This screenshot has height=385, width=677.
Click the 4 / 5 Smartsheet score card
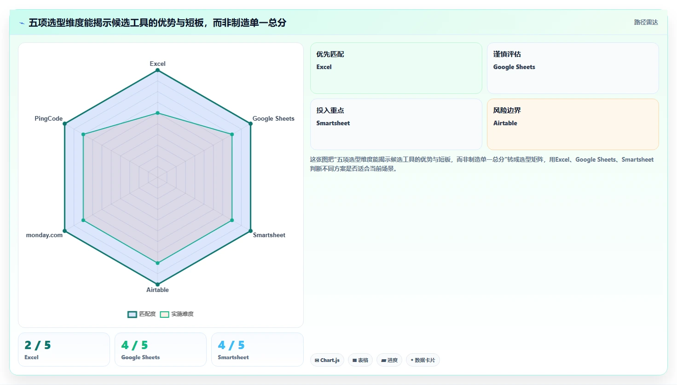tap(257, 350)
